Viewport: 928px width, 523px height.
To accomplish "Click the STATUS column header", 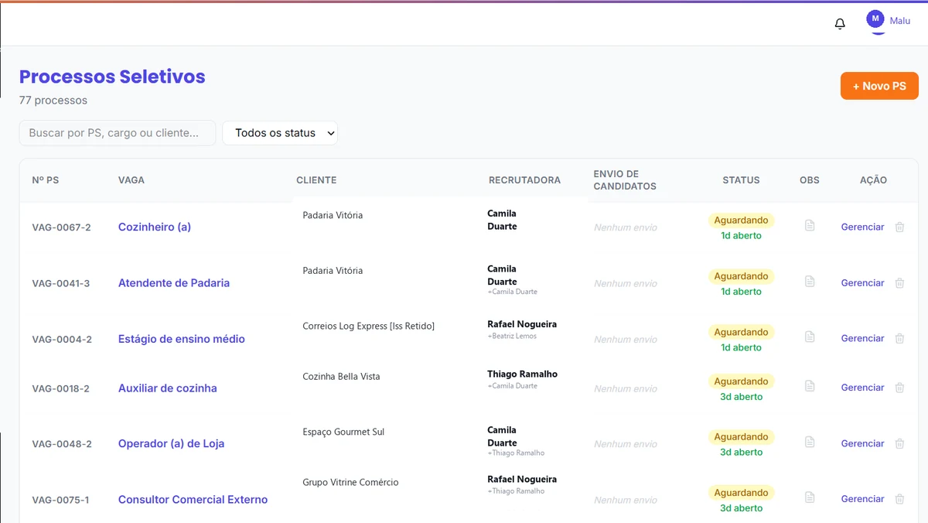I will click(x=741, y=180).
